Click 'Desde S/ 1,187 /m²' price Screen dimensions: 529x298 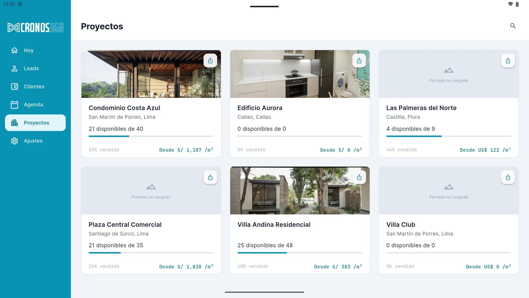click(x=186, y=150)
